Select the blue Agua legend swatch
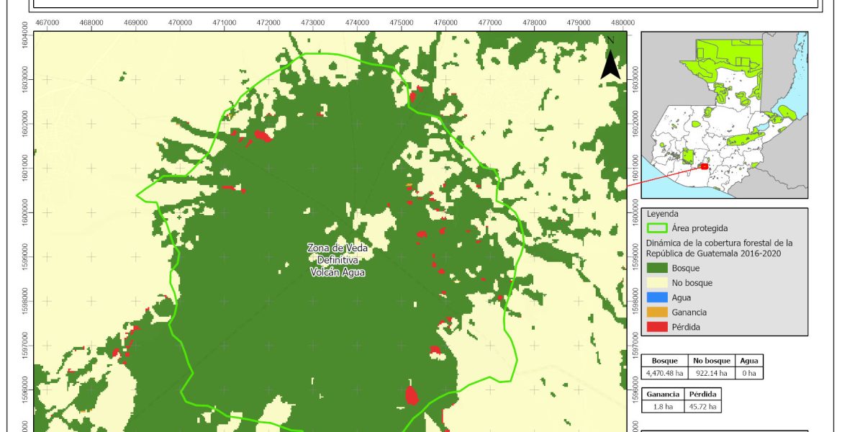 pyautogui.click(x=656, y=297)
